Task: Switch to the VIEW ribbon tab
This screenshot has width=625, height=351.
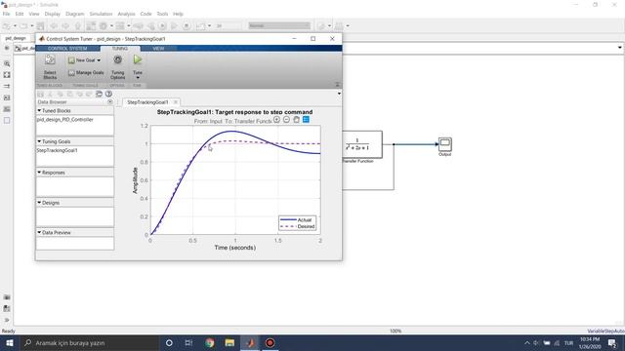Action: [158, 48]
